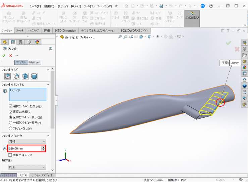Screen dimensions: 248x182
Task: Open the 挿入(I) menu
Action: (x=76, y=6)
